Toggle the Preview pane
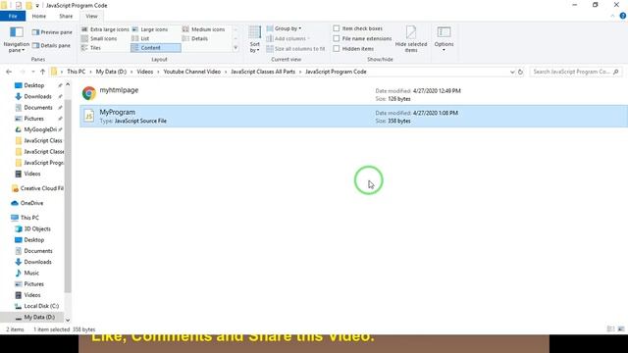628x353 pixels. point(52,32)
